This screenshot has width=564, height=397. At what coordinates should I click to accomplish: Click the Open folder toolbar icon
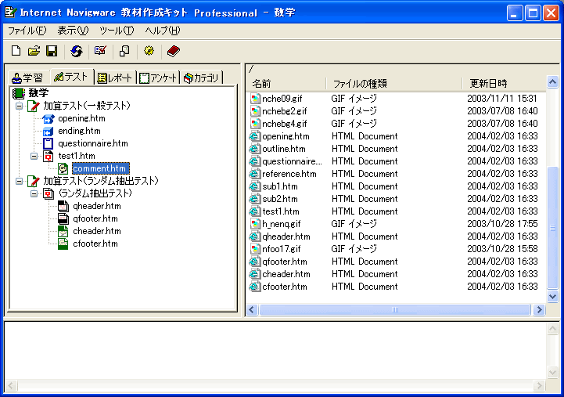coord(34,52)
